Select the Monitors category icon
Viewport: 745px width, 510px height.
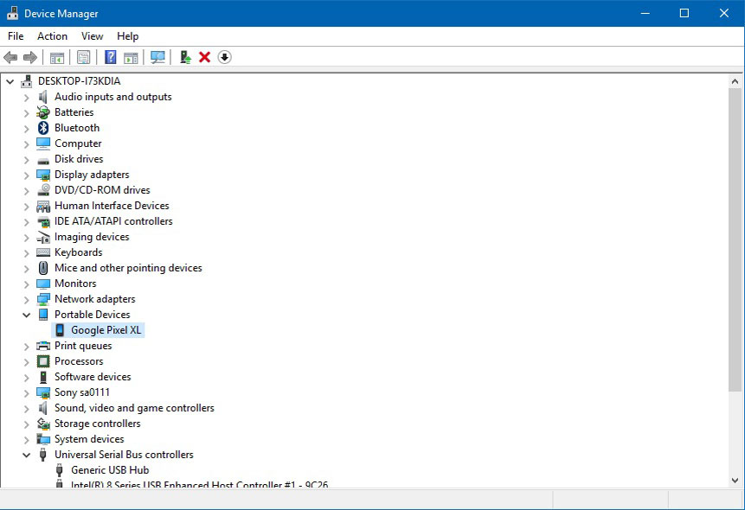(x=43, y=284)
